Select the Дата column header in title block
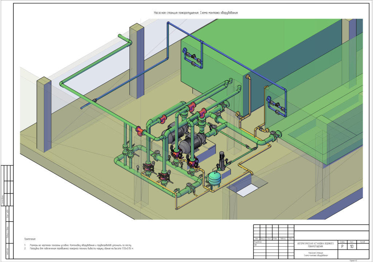Image resolution: width=373 pixels, height=262 pixels. [291, 239]
